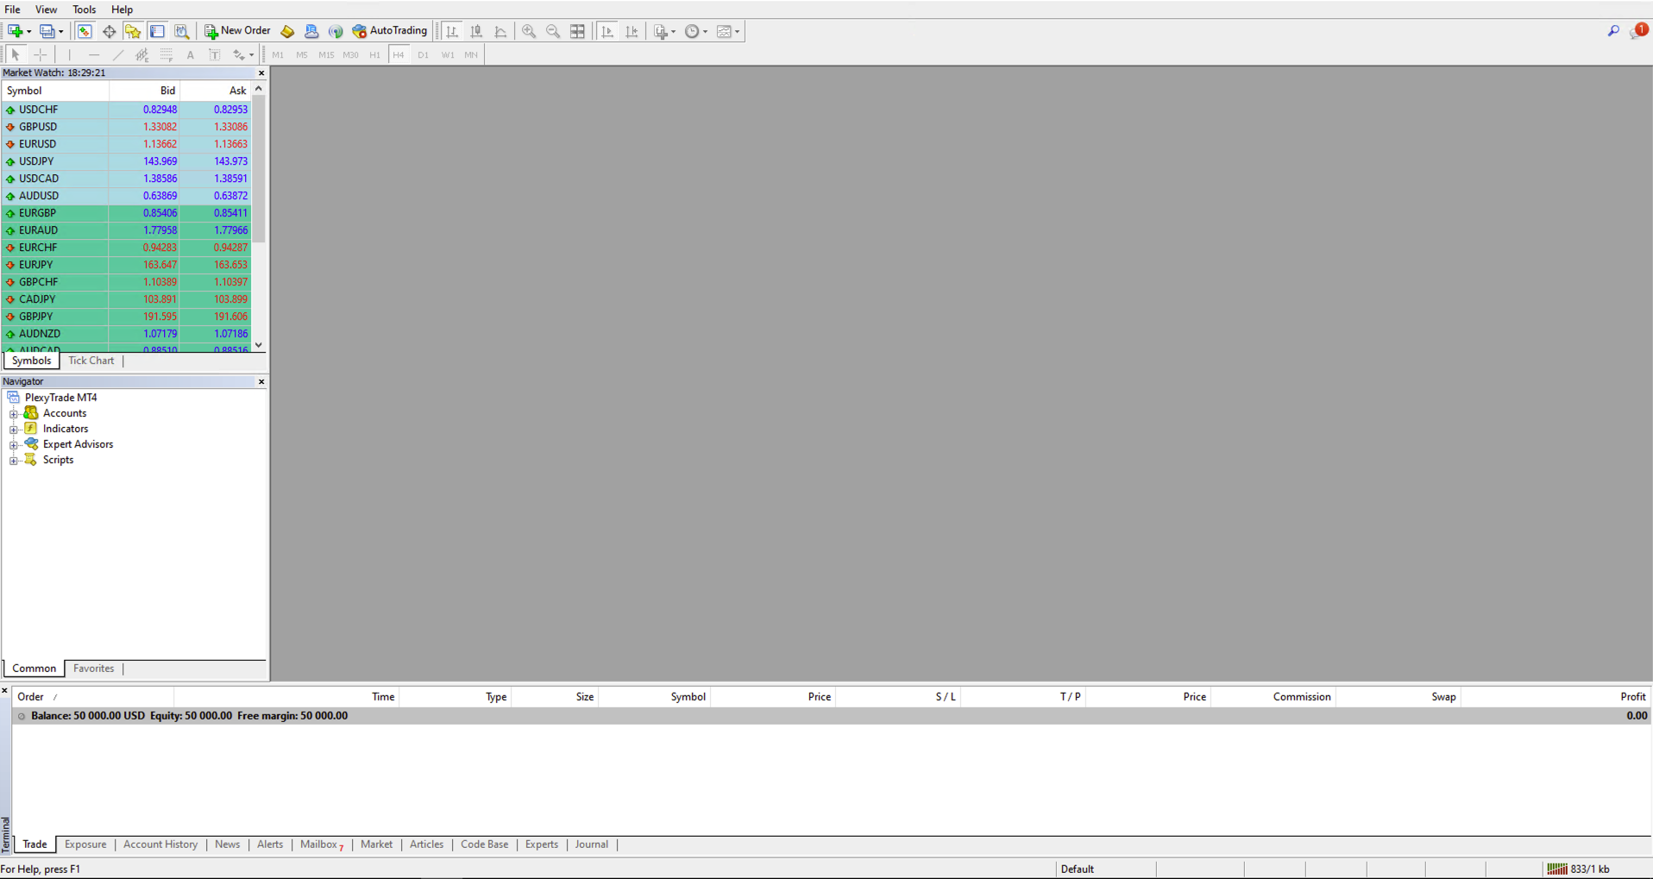Screen dimensions: 1653x879
Task: Select the Text Label tool
Action: (x=215, y=54)
